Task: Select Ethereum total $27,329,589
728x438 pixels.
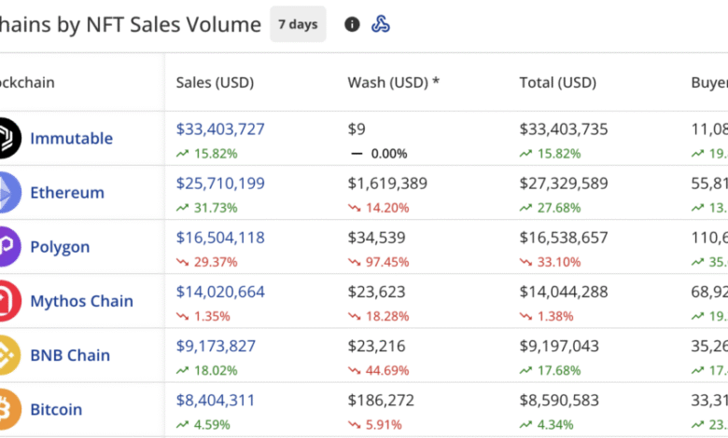Action: coord(564,183)
